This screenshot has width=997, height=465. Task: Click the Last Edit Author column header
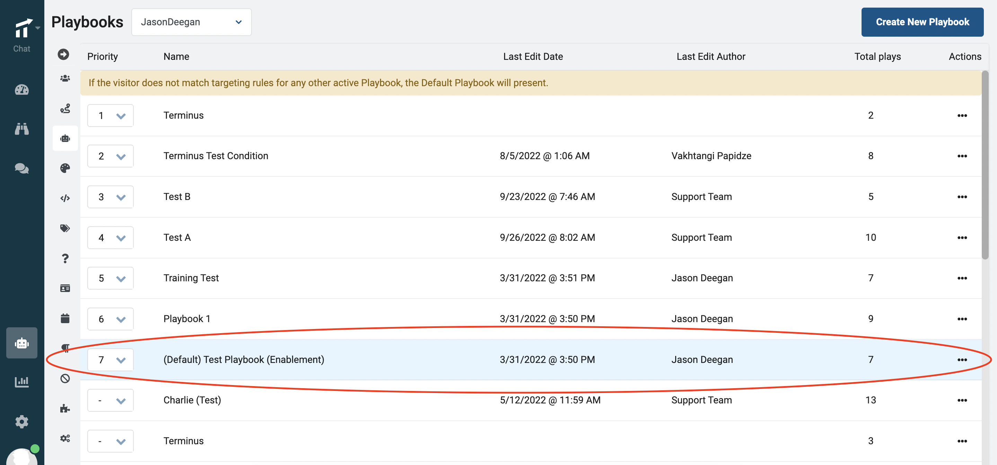pyautogui.click(x=711, y=56)
